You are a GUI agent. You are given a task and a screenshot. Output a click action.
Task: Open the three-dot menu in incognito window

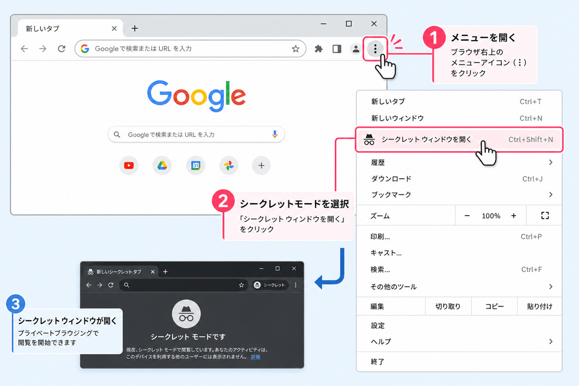click(295, 285)
